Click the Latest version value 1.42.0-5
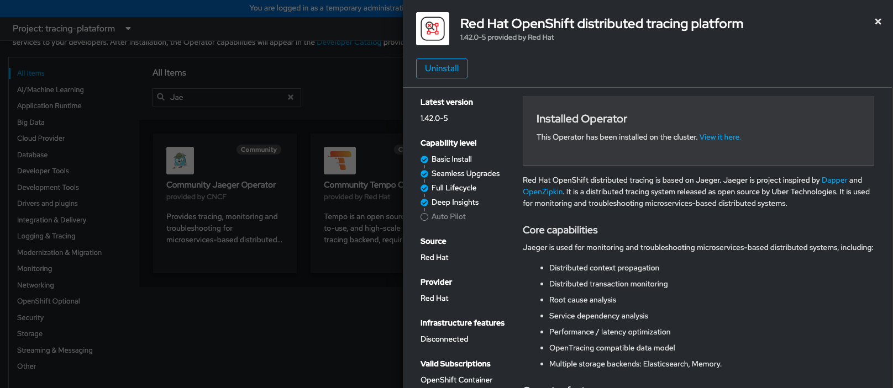 [x=434, y=118]
